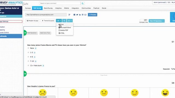Share survey on Twitter icon
The width and height of the screenshot is (175, 98).
[x=77, y=15]
